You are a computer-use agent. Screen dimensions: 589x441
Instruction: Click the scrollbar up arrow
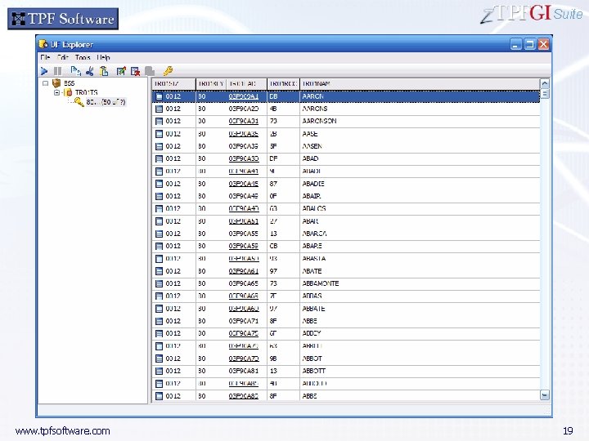point(545,83)
